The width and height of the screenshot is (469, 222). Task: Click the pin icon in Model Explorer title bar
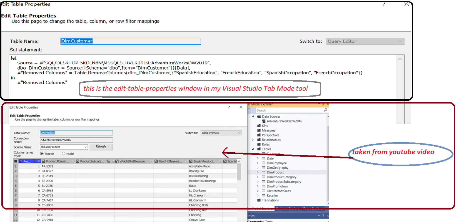(x=323, y=105)
